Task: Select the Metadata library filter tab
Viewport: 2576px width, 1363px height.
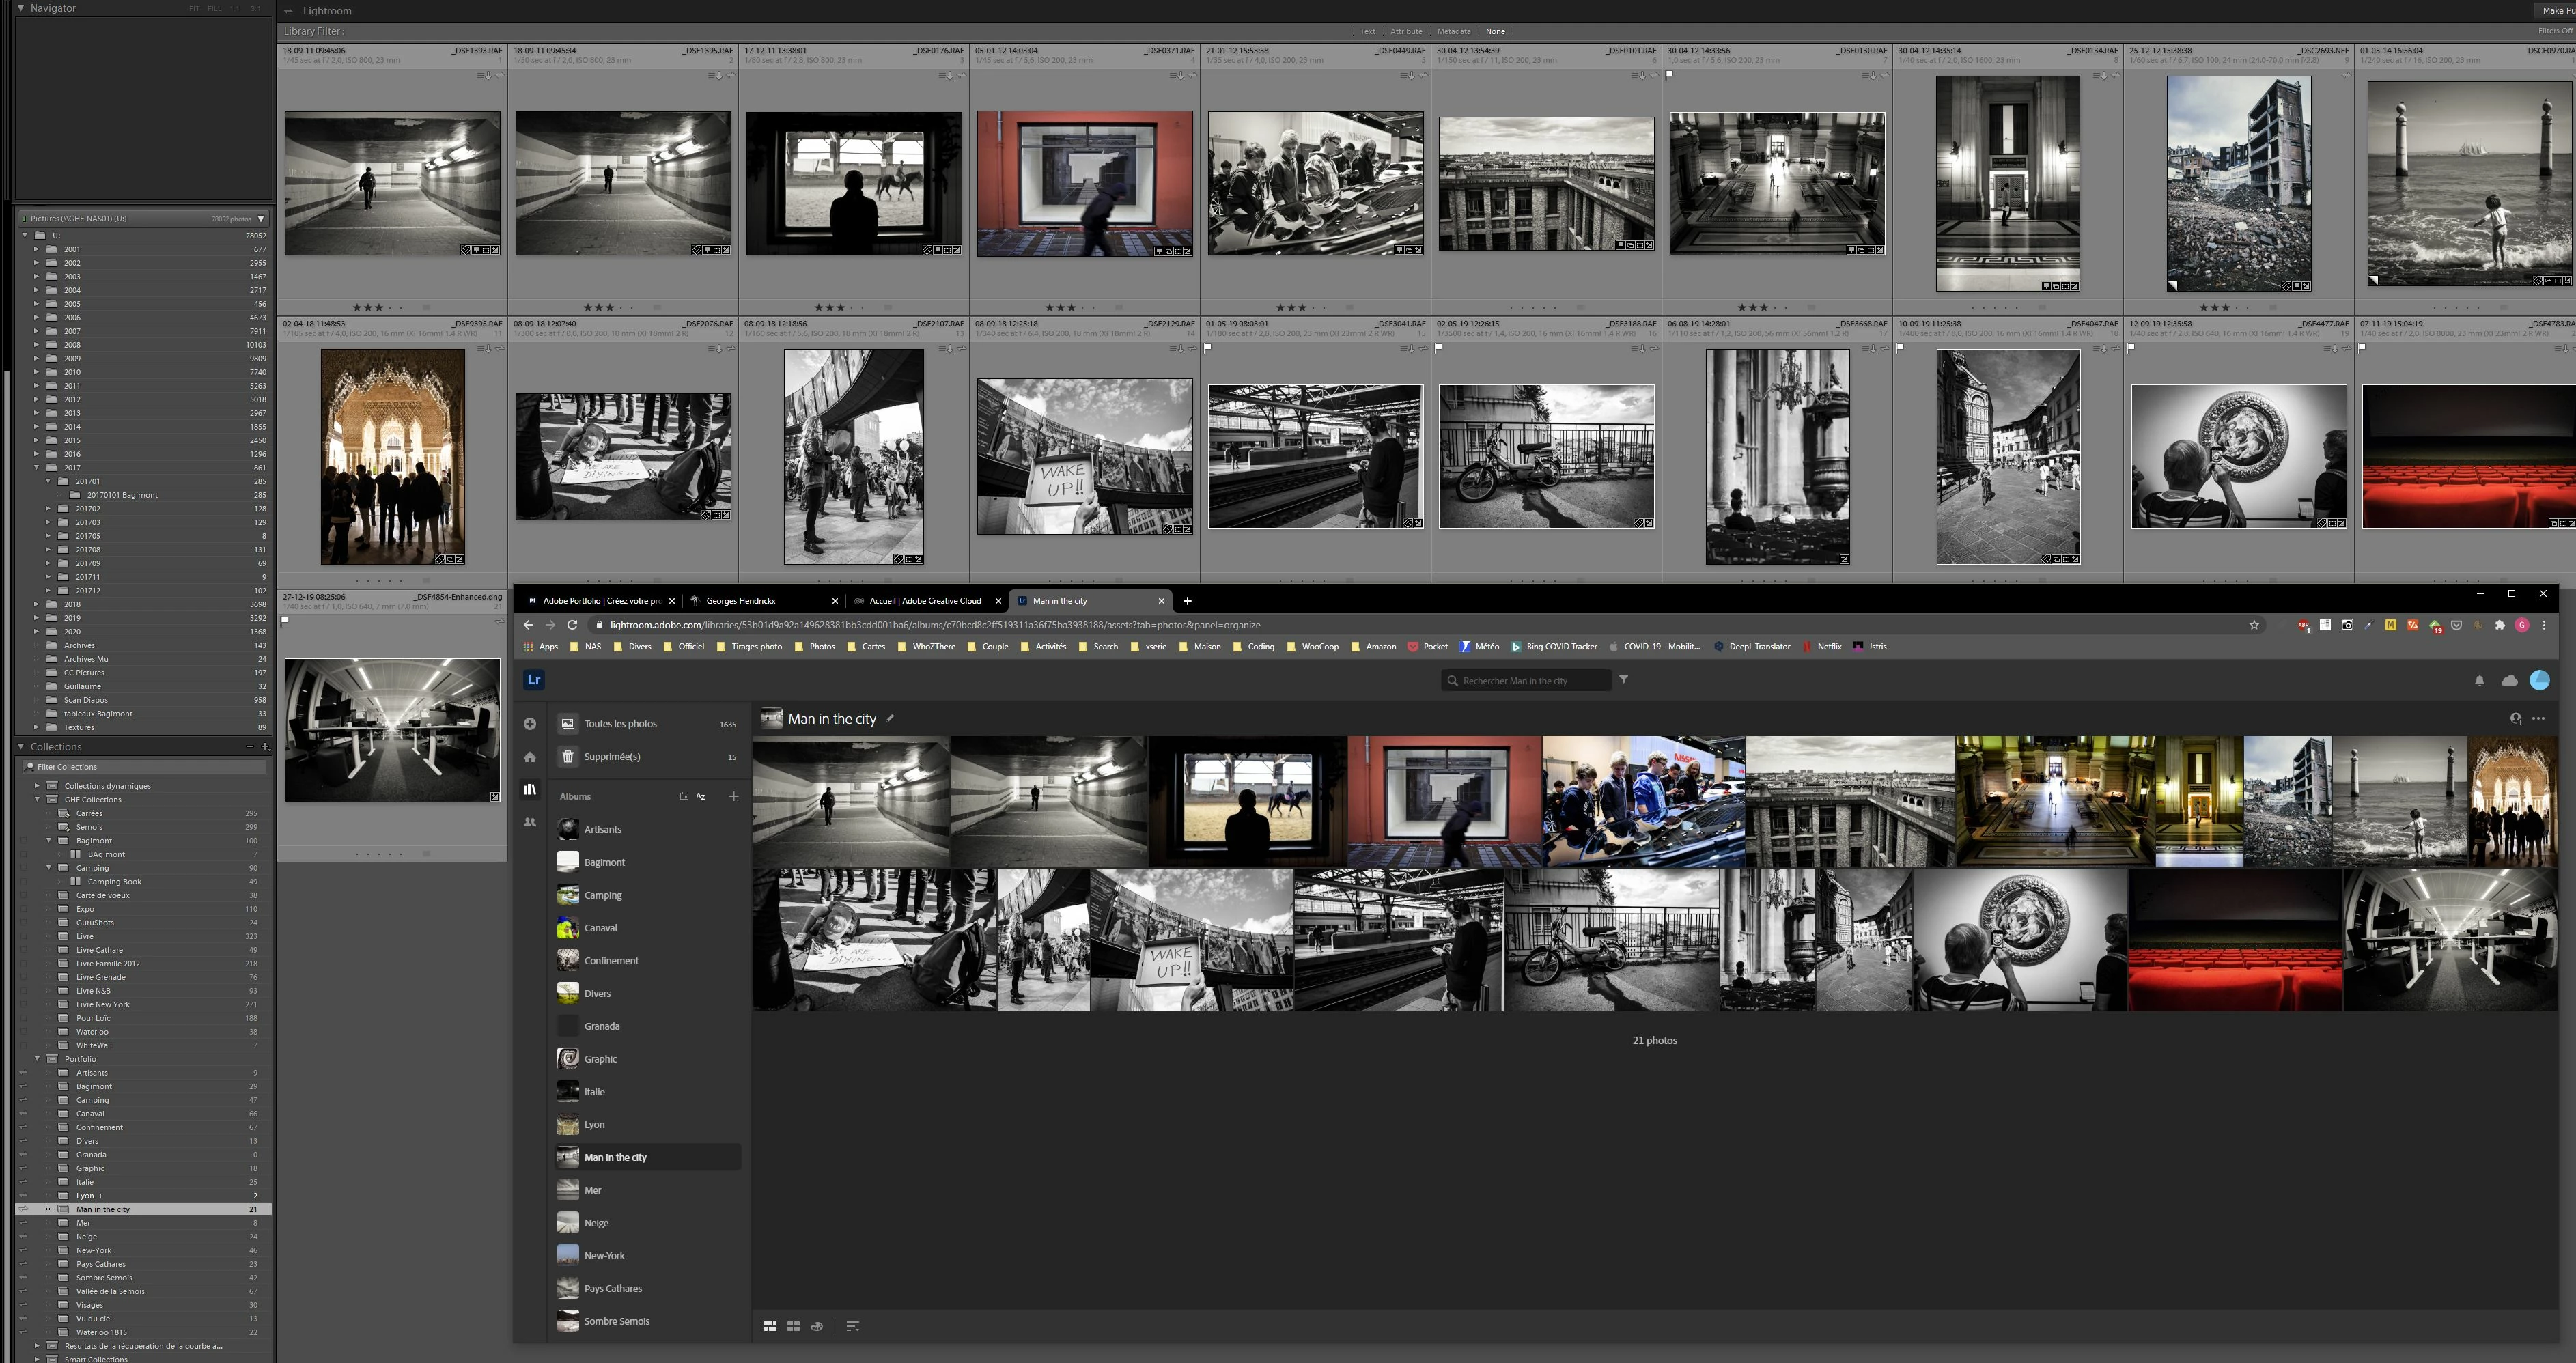Action: 1453,31
